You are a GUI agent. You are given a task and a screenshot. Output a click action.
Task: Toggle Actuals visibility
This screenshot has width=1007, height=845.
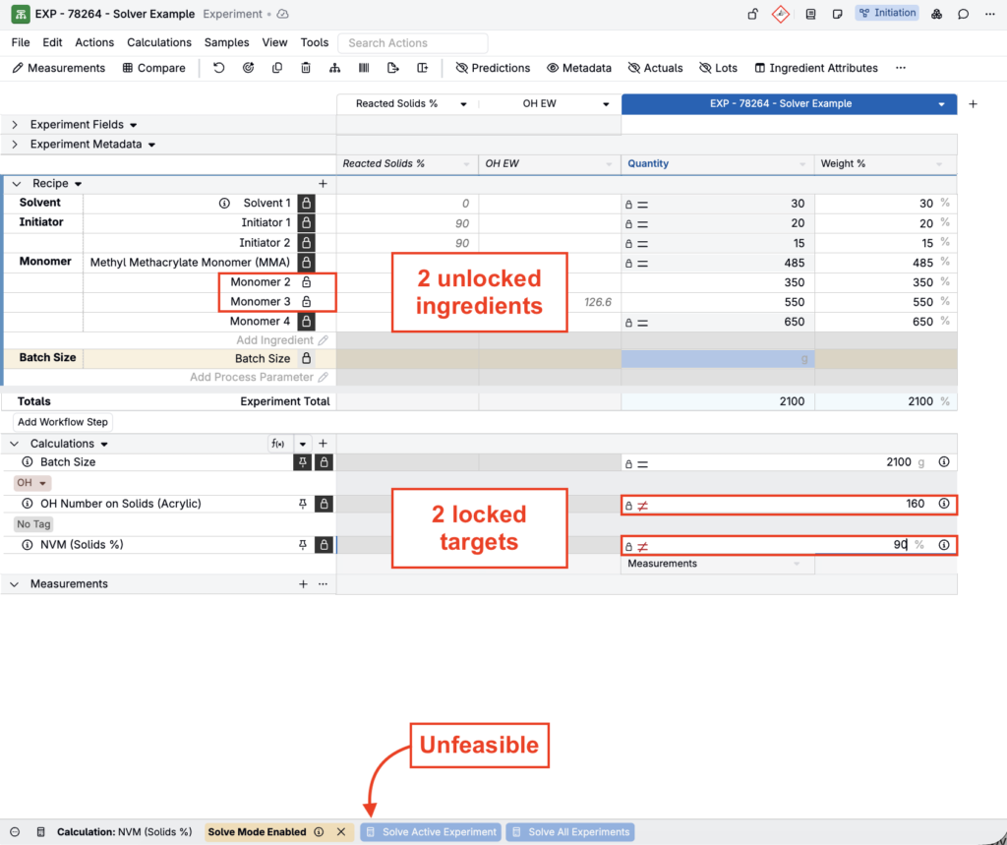tap(655, 68)
